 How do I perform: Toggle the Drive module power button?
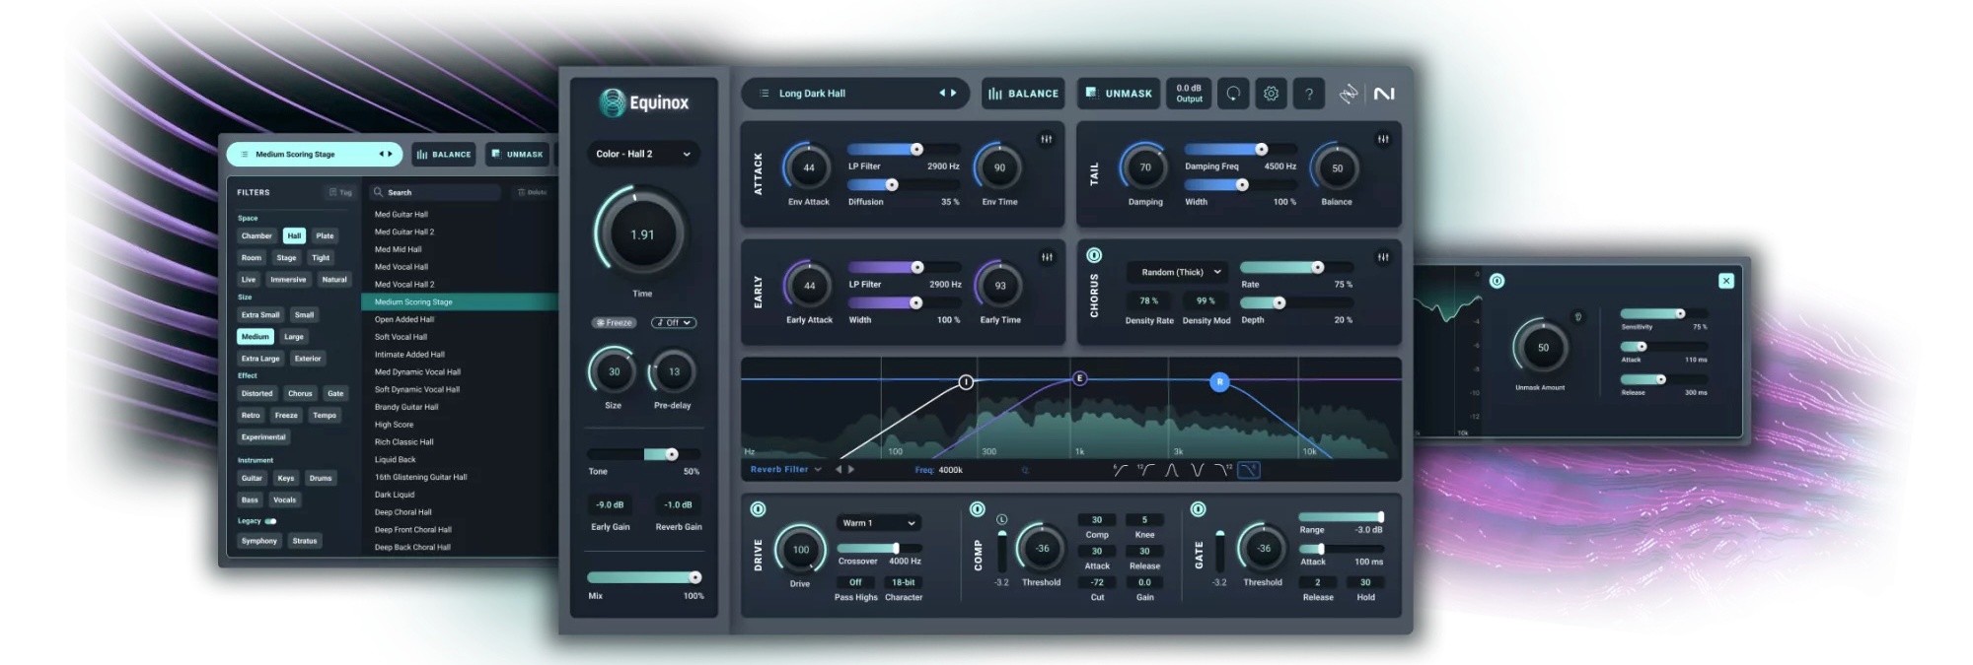(x=758, y=509)
